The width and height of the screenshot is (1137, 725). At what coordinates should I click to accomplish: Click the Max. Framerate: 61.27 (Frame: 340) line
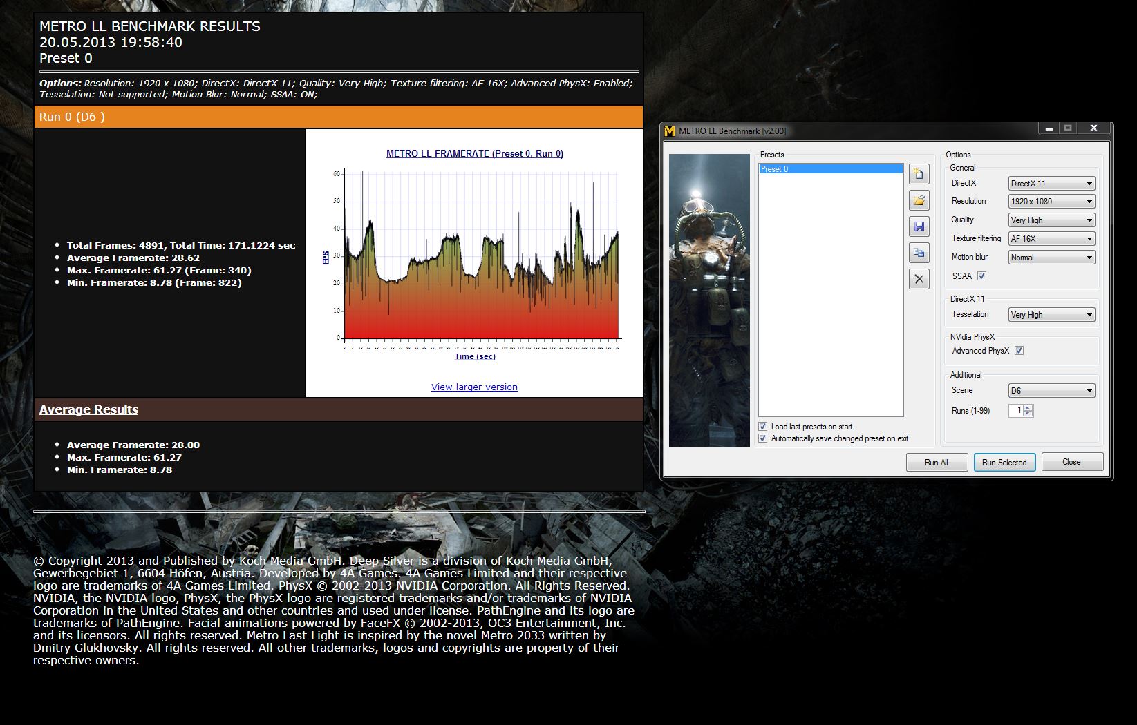159,271
